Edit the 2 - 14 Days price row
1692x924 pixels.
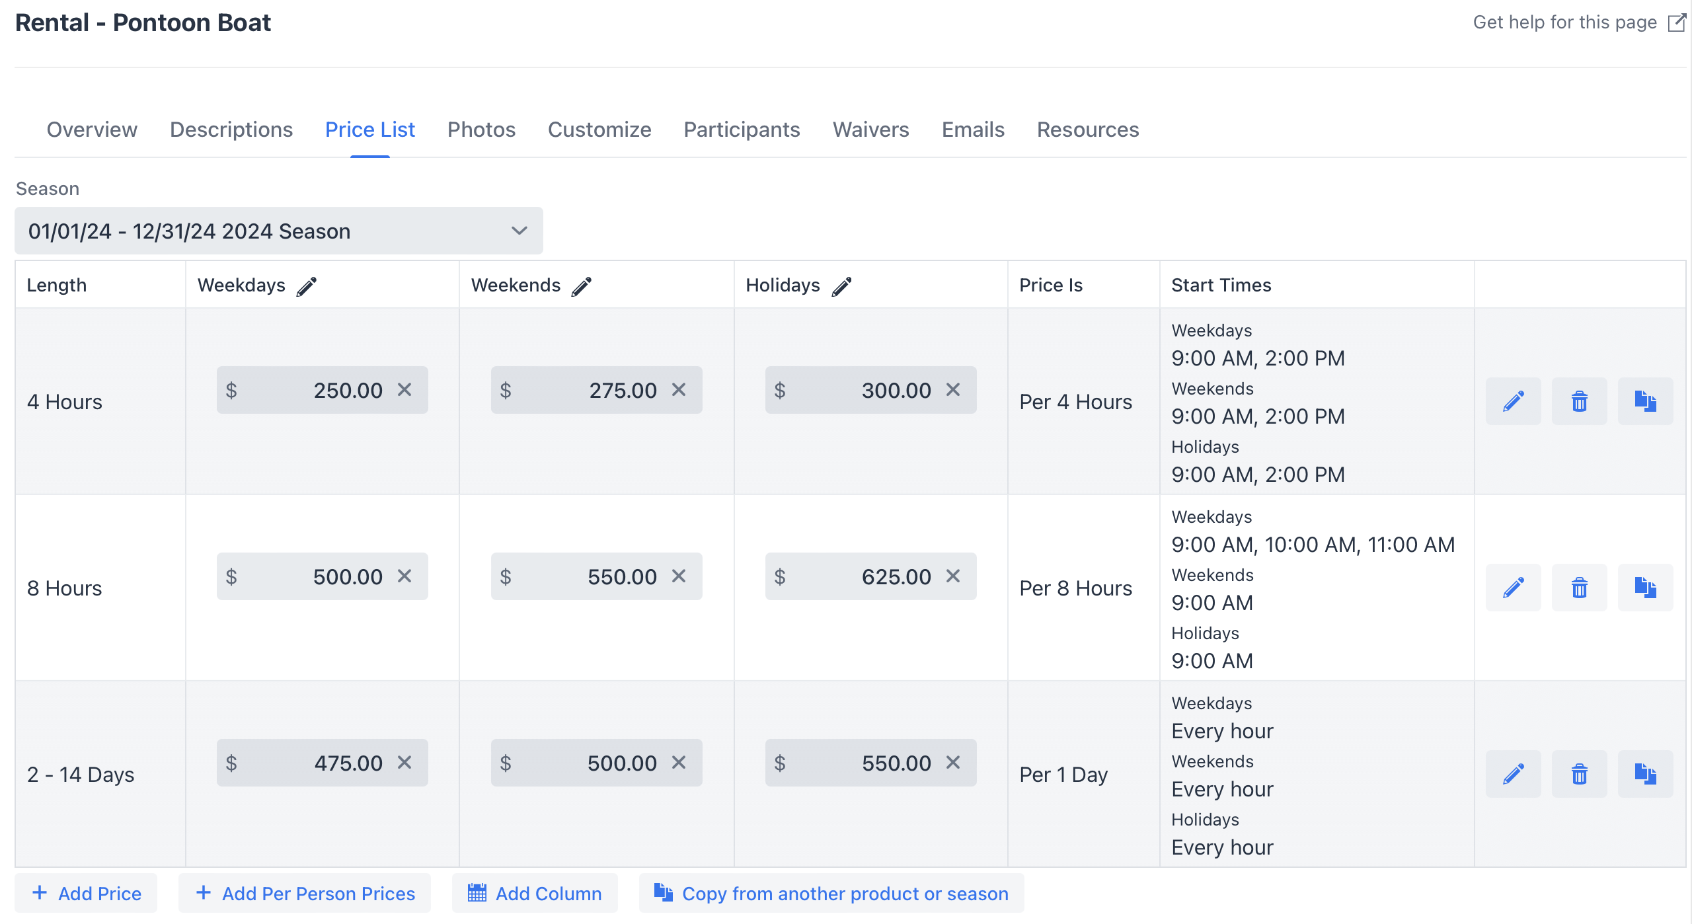point(1513,774)
